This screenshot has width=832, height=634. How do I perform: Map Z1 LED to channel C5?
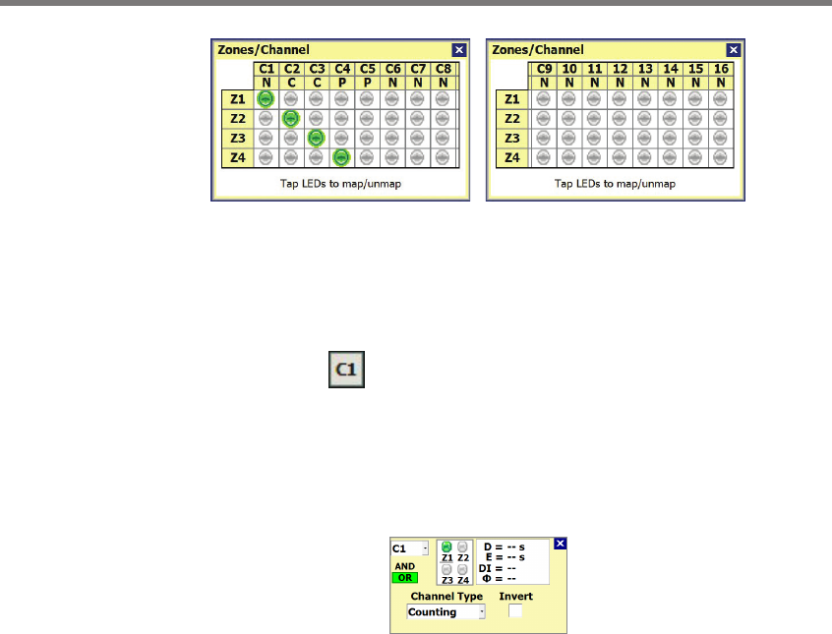tap(367, 98)
